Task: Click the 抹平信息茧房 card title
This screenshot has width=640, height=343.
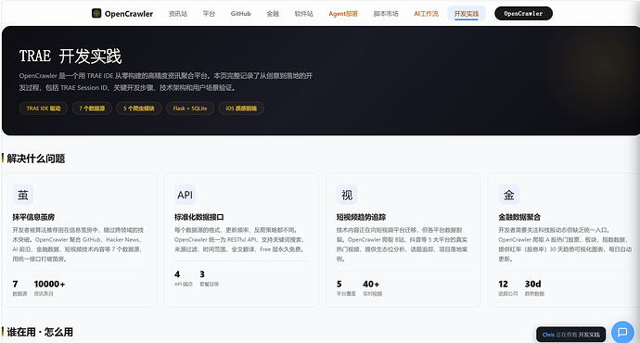Action: (x=33, y=217)
